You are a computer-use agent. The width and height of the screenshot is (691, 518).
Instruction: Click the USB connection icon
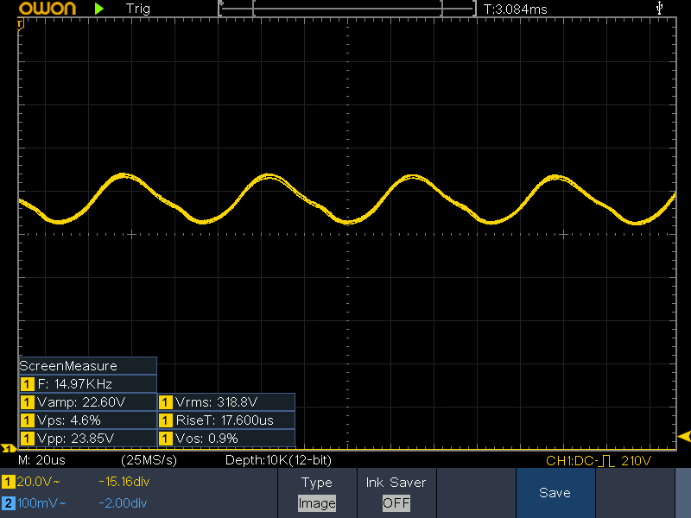click(661, 8)
